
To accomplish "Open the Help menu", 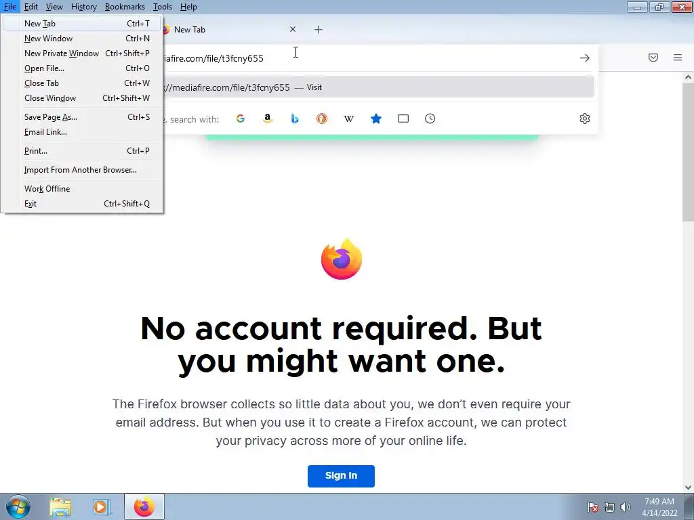I will tap(188, 7).
